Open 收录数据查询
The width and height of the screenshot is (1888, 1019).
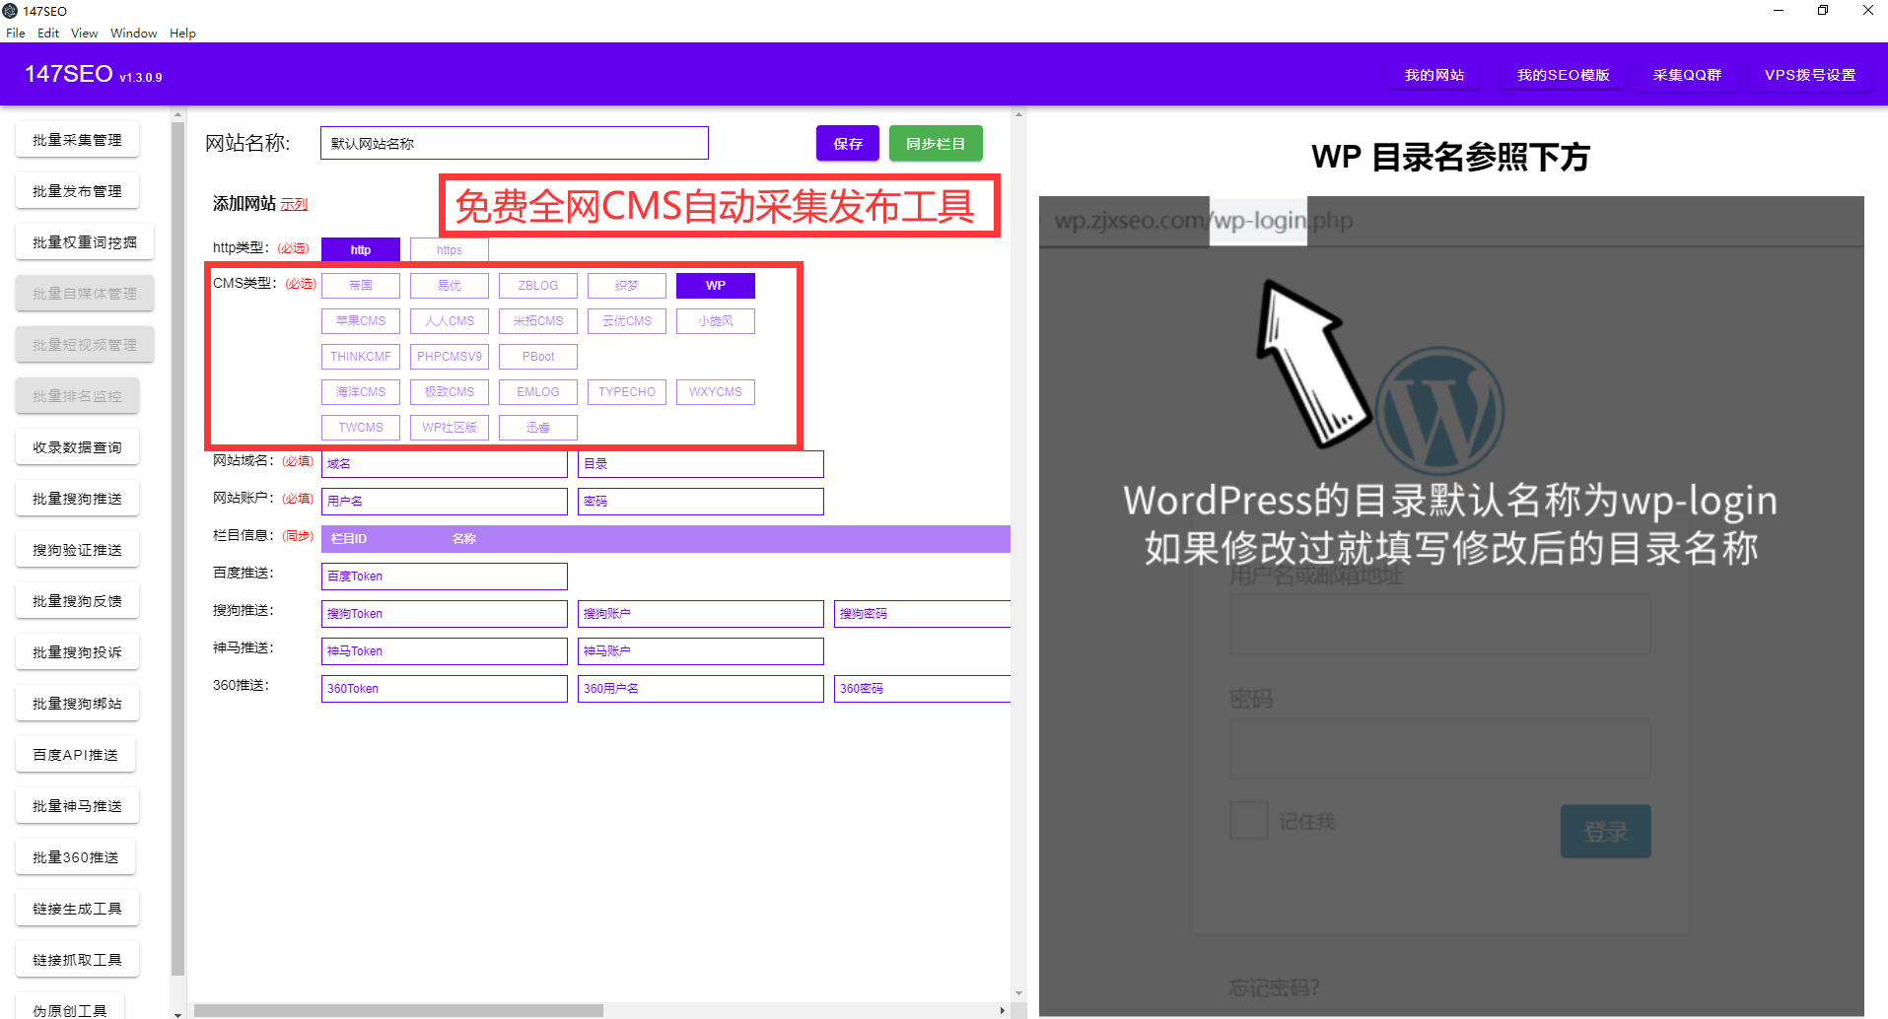coord(77,446)
